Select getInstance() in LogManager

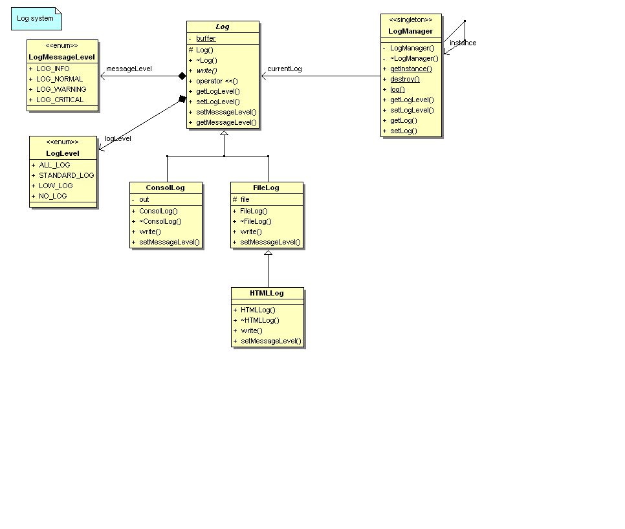tap(411, 69)
